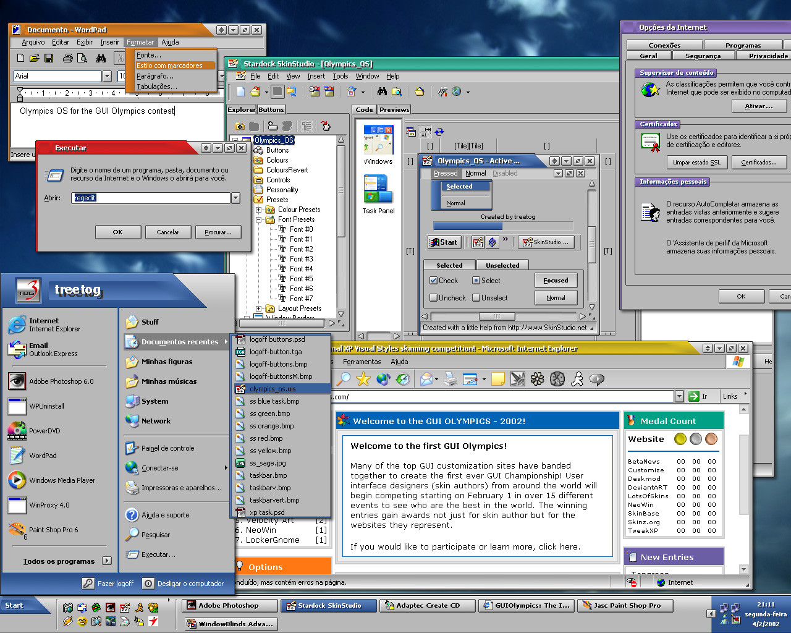
Task: Choose the Unselect radio button in preview
Action: [x=476, y=297]
